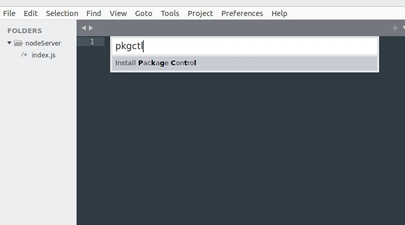Screen dimensions: 405x225
Task: Click the nodeServer folder icon
Action: point(18,43)
